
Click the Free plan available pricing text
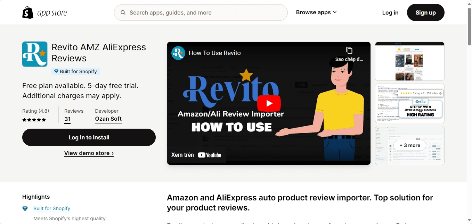point(80,91)
